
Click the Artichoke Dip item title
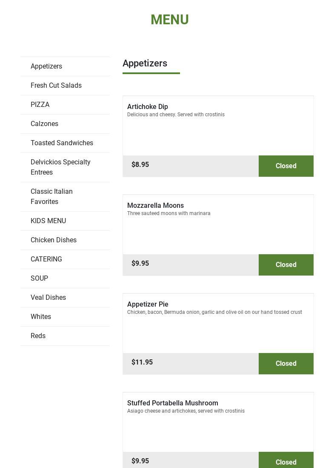(148, 107)
